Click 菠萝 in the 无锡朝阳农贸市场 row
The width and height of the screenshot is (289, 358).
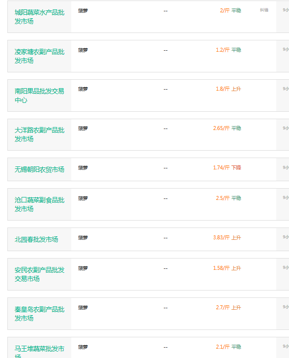(x=83, y=168)
